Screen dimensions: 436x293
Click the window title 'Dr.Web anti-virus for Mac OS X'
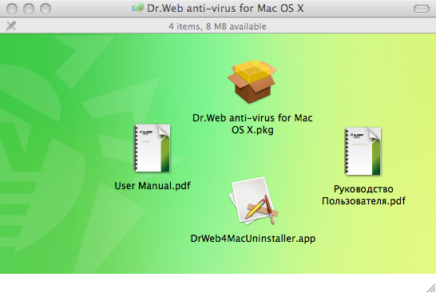click(225, 8)
